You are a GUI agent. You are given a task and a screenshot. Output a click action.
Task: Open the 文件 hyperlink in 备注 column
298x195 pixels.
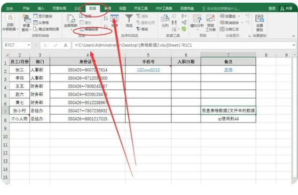[x=228, y=70]
